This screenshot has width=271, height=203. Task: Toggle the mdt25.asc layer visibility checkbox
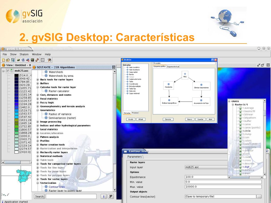(x=8, y=71)
